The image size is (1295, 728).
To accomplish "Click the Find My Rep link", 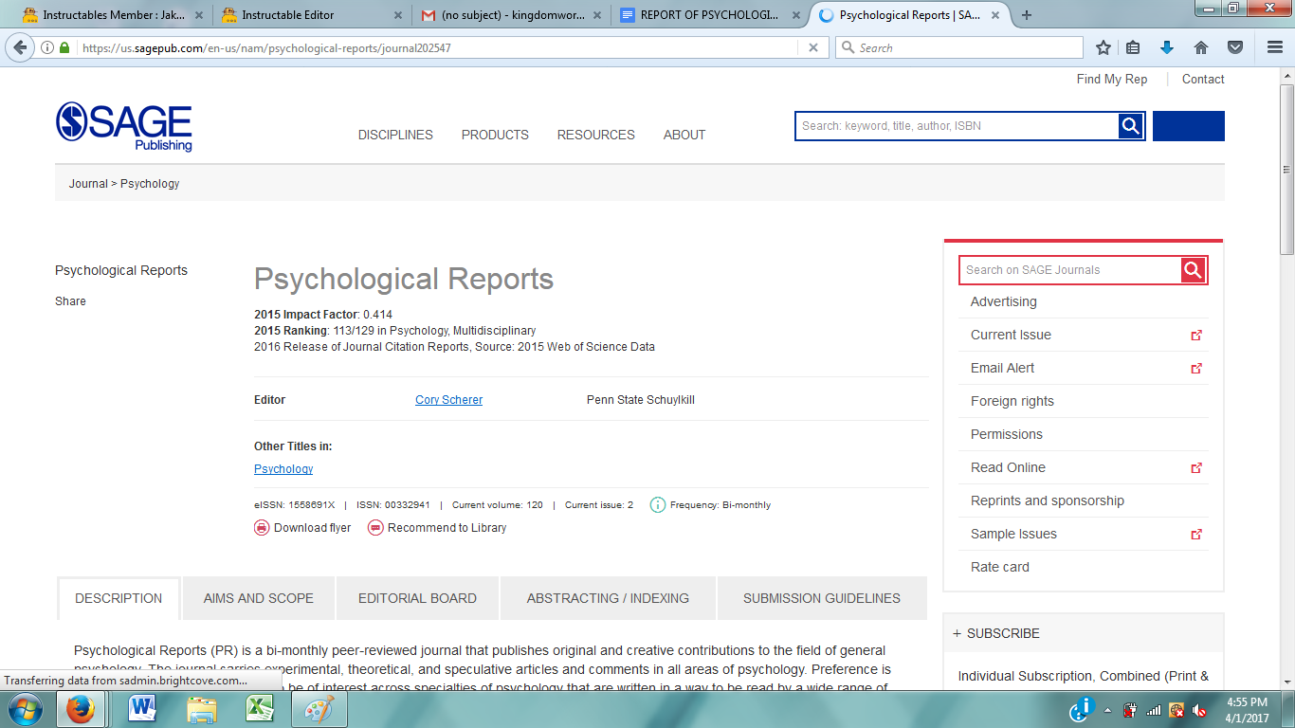I will pyautogui.click(x=1112, y=79).
